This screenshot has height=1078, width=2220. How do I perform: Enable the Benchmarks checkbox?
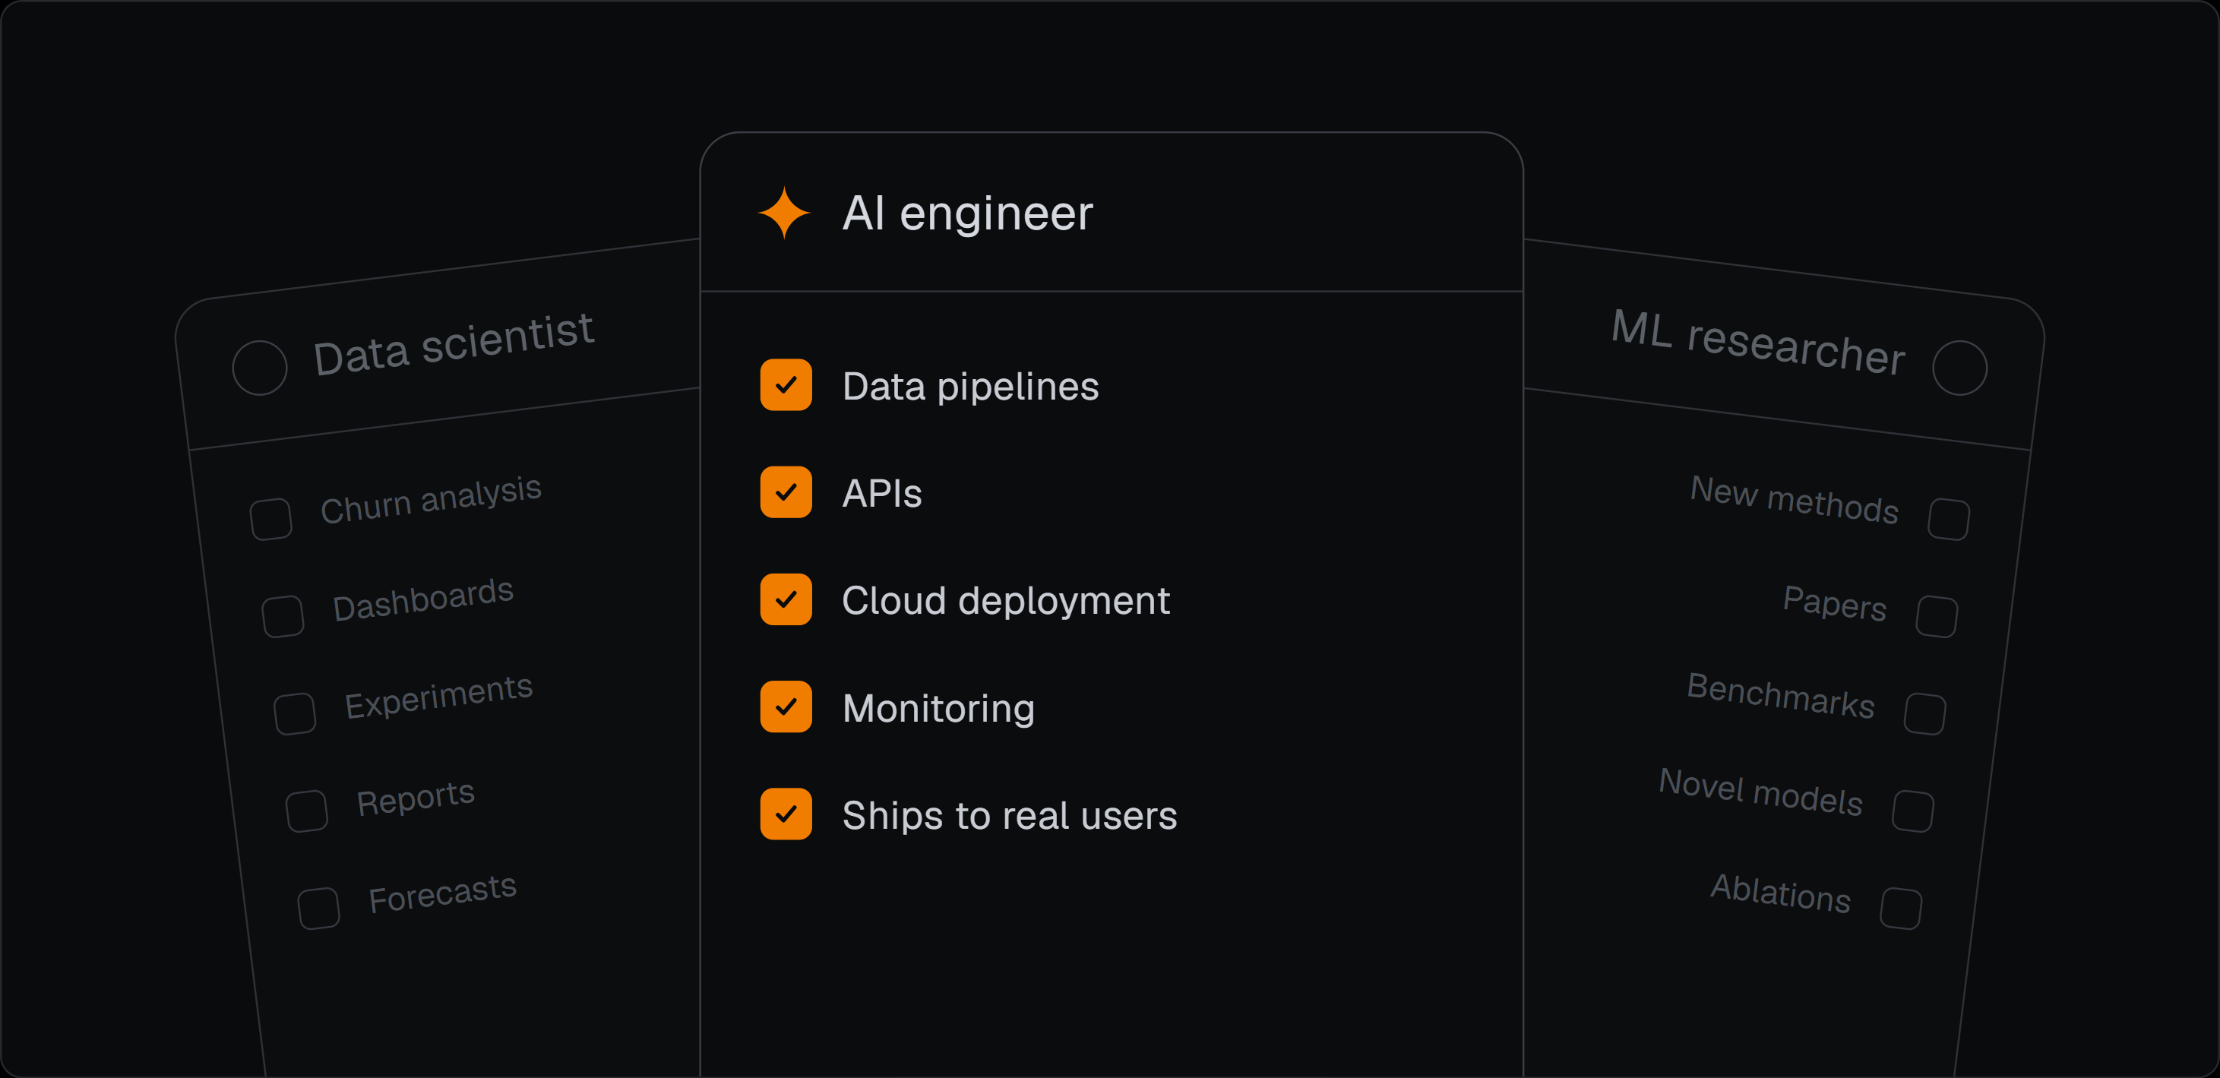1924,713
